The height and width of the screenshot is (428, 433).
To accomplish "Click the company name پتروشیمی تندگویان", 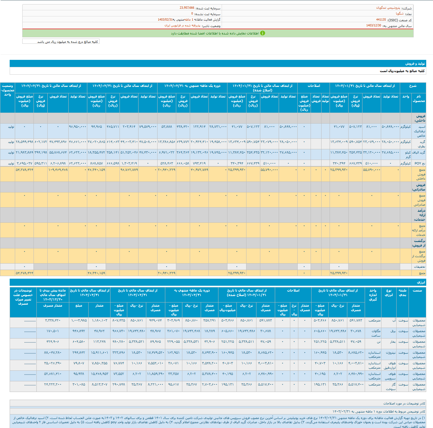I will point(389,8).
